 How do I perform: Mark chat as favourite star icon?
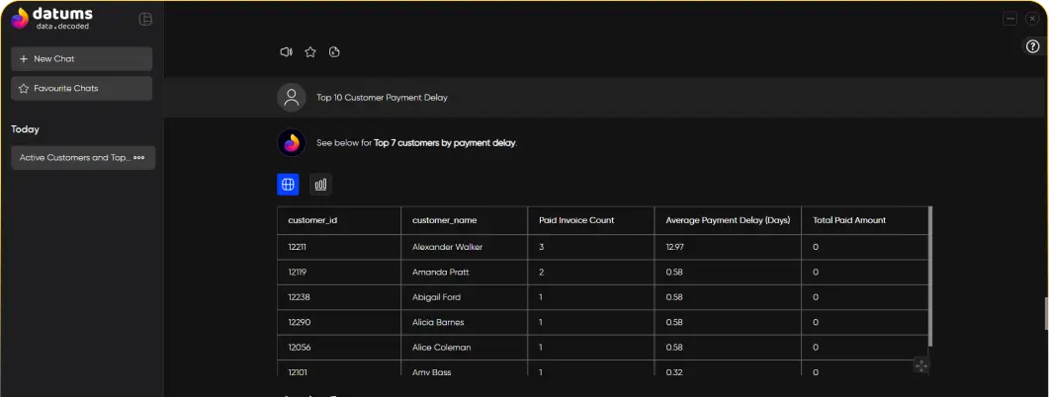310,52
